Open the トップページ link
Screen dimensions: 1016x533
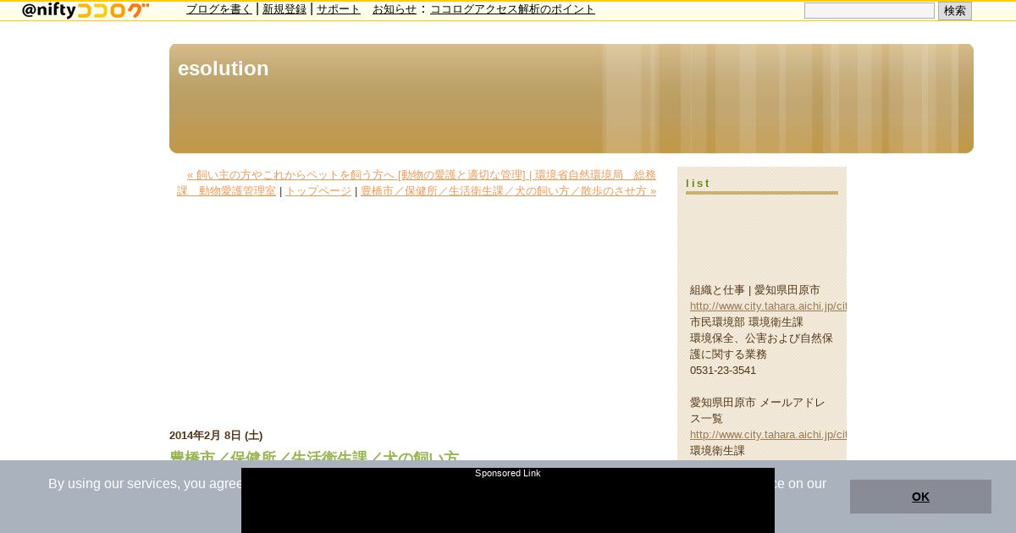318,191
